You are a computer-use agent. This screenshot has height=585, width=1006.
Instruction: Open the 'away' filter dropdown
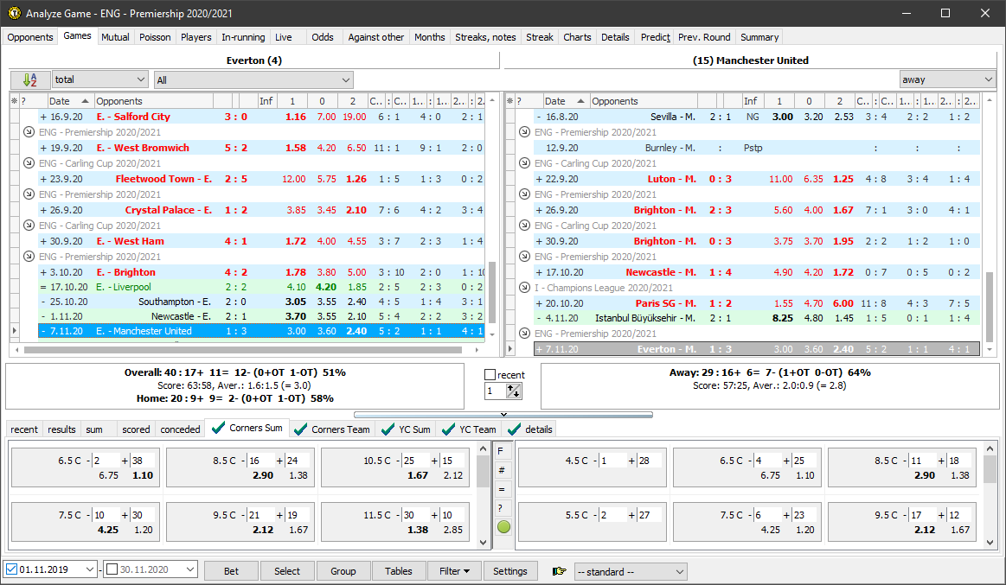click(947, 79)
